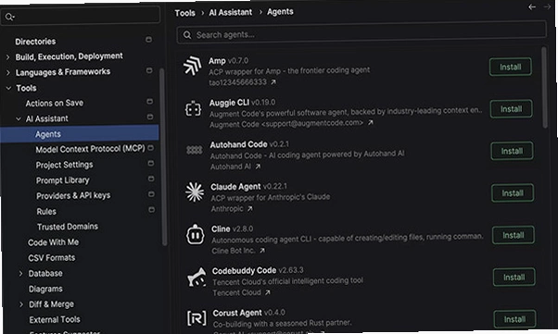Click project-level badge next to Prompt Library

pyautogui.click(x=151, y=179)
